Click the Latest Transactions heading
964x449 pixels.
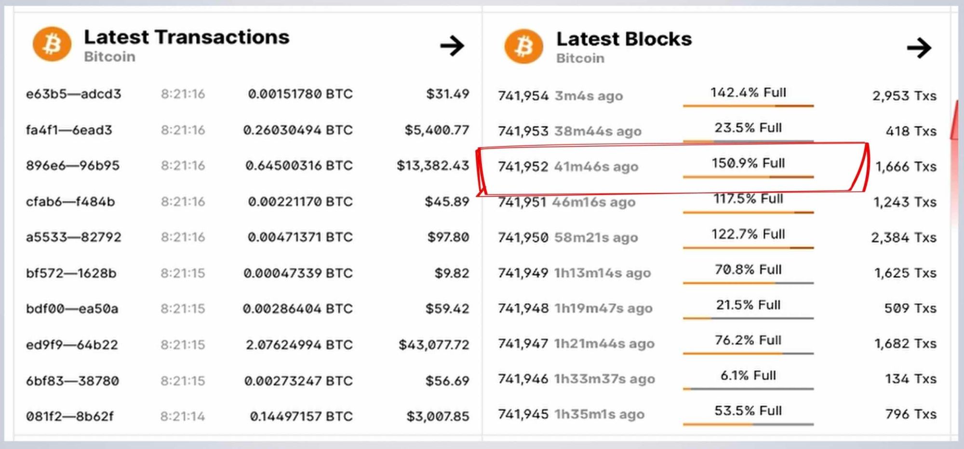click(187, 37)
